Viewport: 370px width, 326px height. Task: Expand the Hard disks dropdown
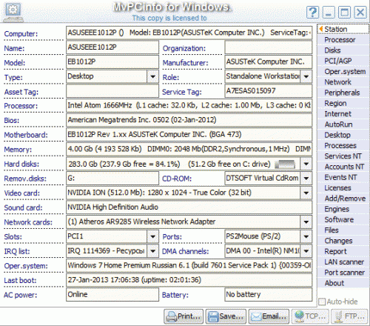[306, 164]
